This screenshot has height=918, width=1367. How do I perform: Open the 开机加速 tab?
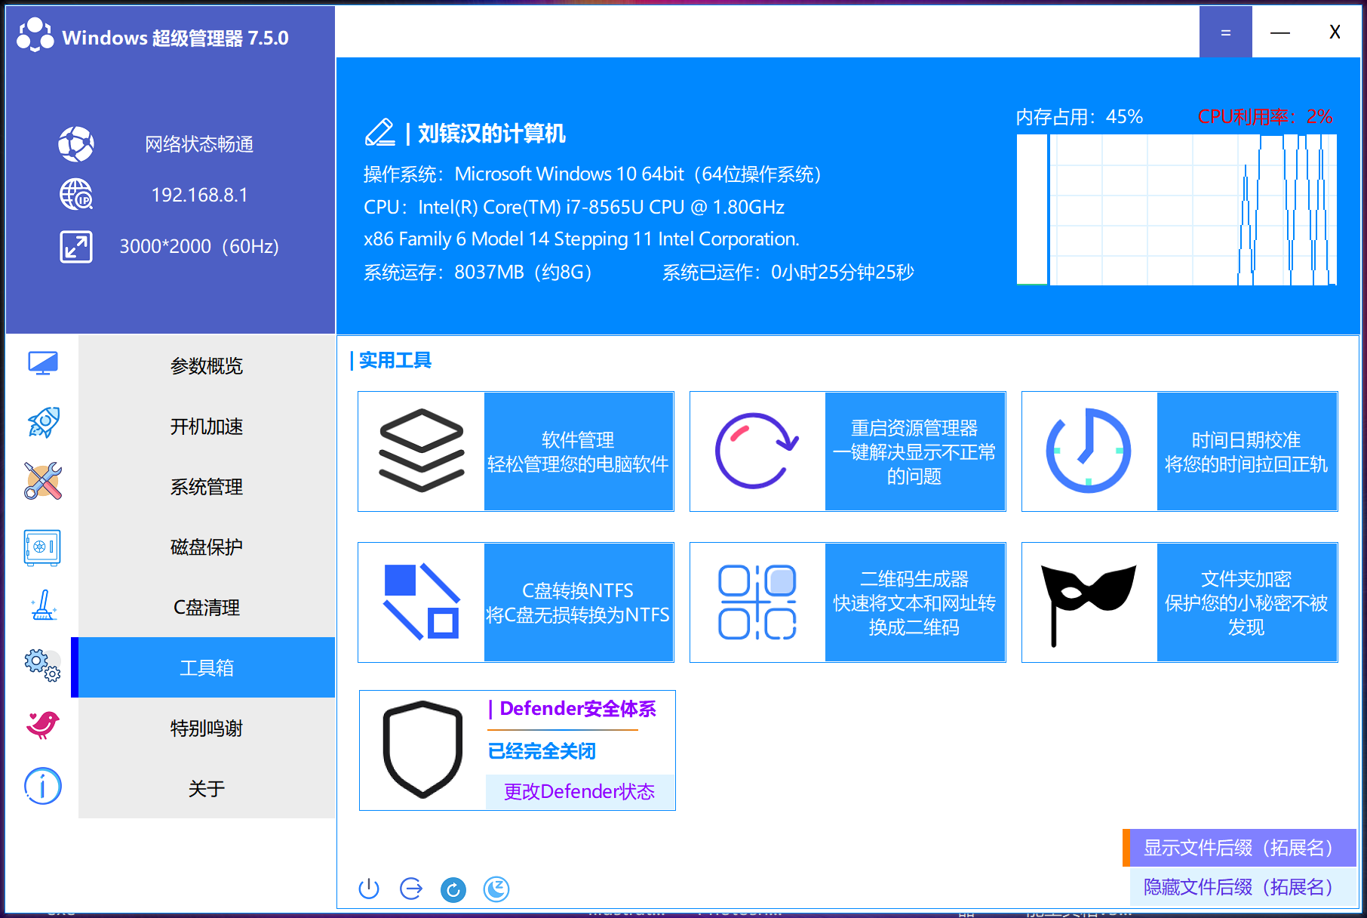click(207, 426)
